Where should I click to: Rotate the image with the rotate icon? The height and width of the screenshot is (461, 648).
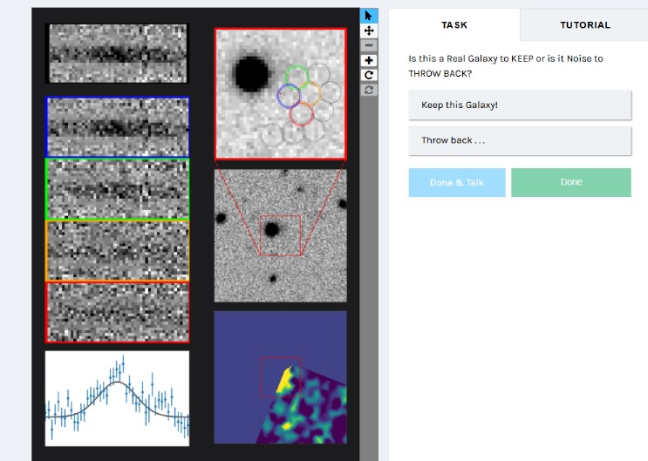[369, 75]
